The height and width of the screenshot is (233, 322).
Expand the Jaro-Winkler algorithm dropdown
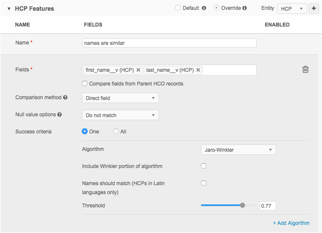(238, 150)
